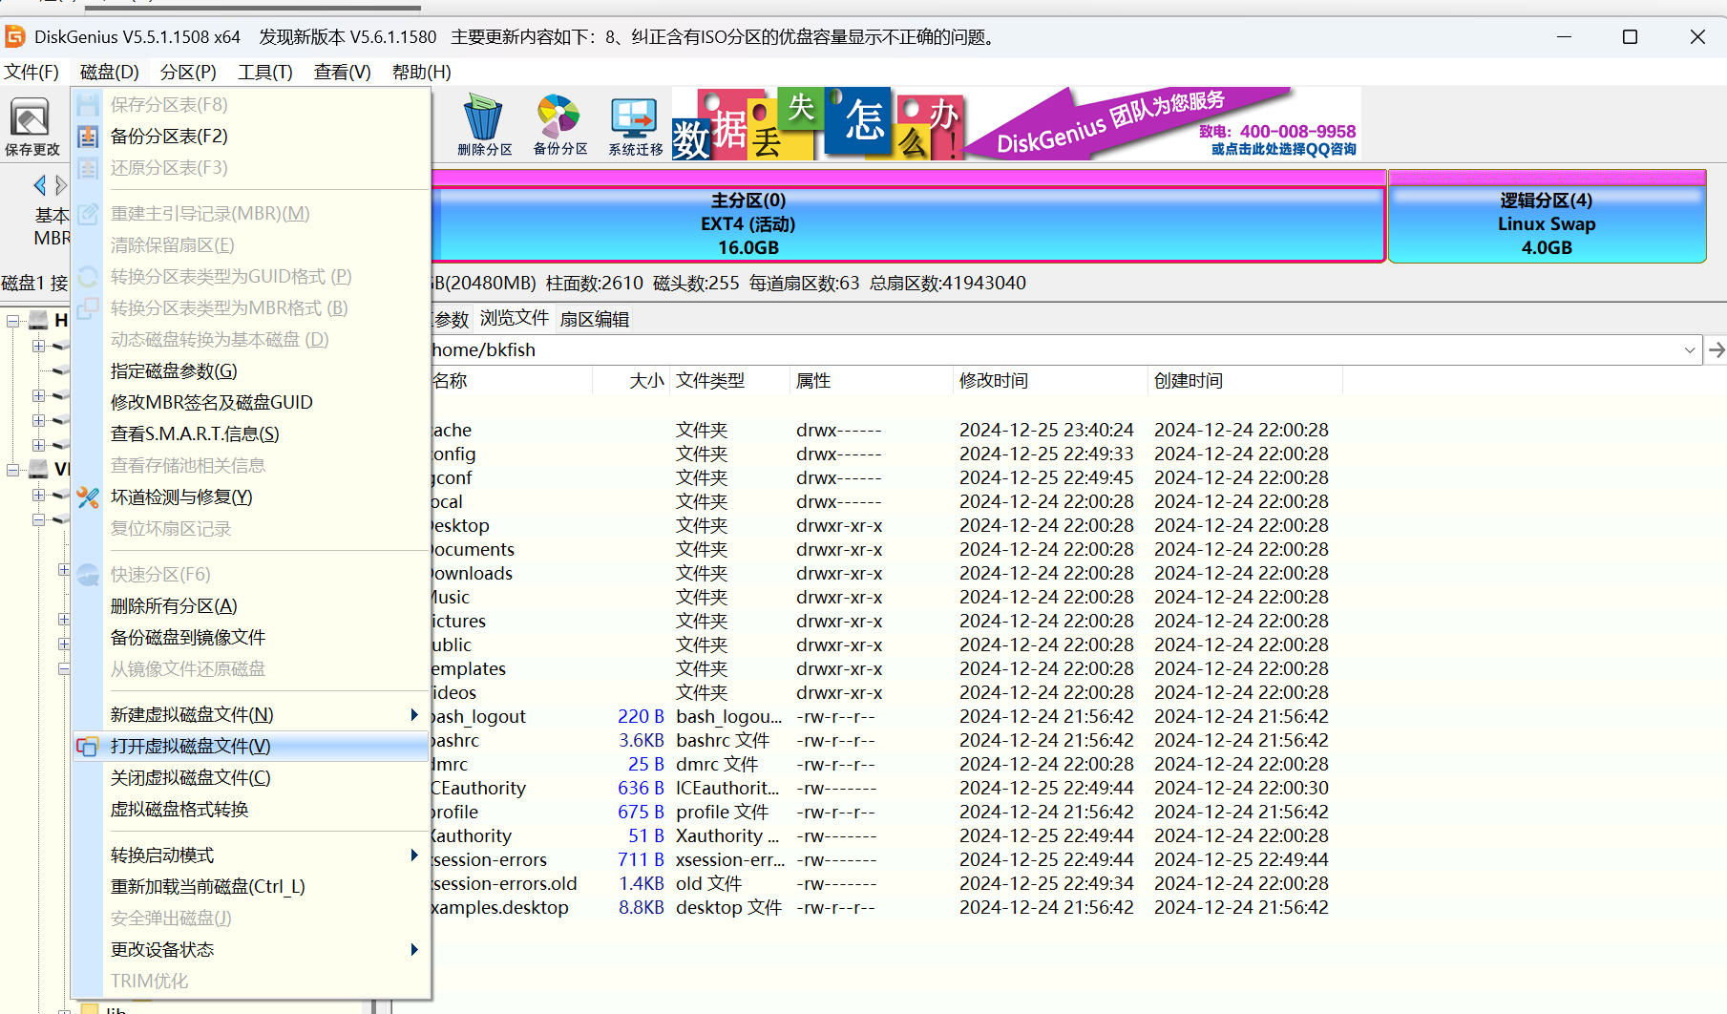
Task: Open the 分区(P) menu
Action: pyautogui.click(x=188, y=73)
